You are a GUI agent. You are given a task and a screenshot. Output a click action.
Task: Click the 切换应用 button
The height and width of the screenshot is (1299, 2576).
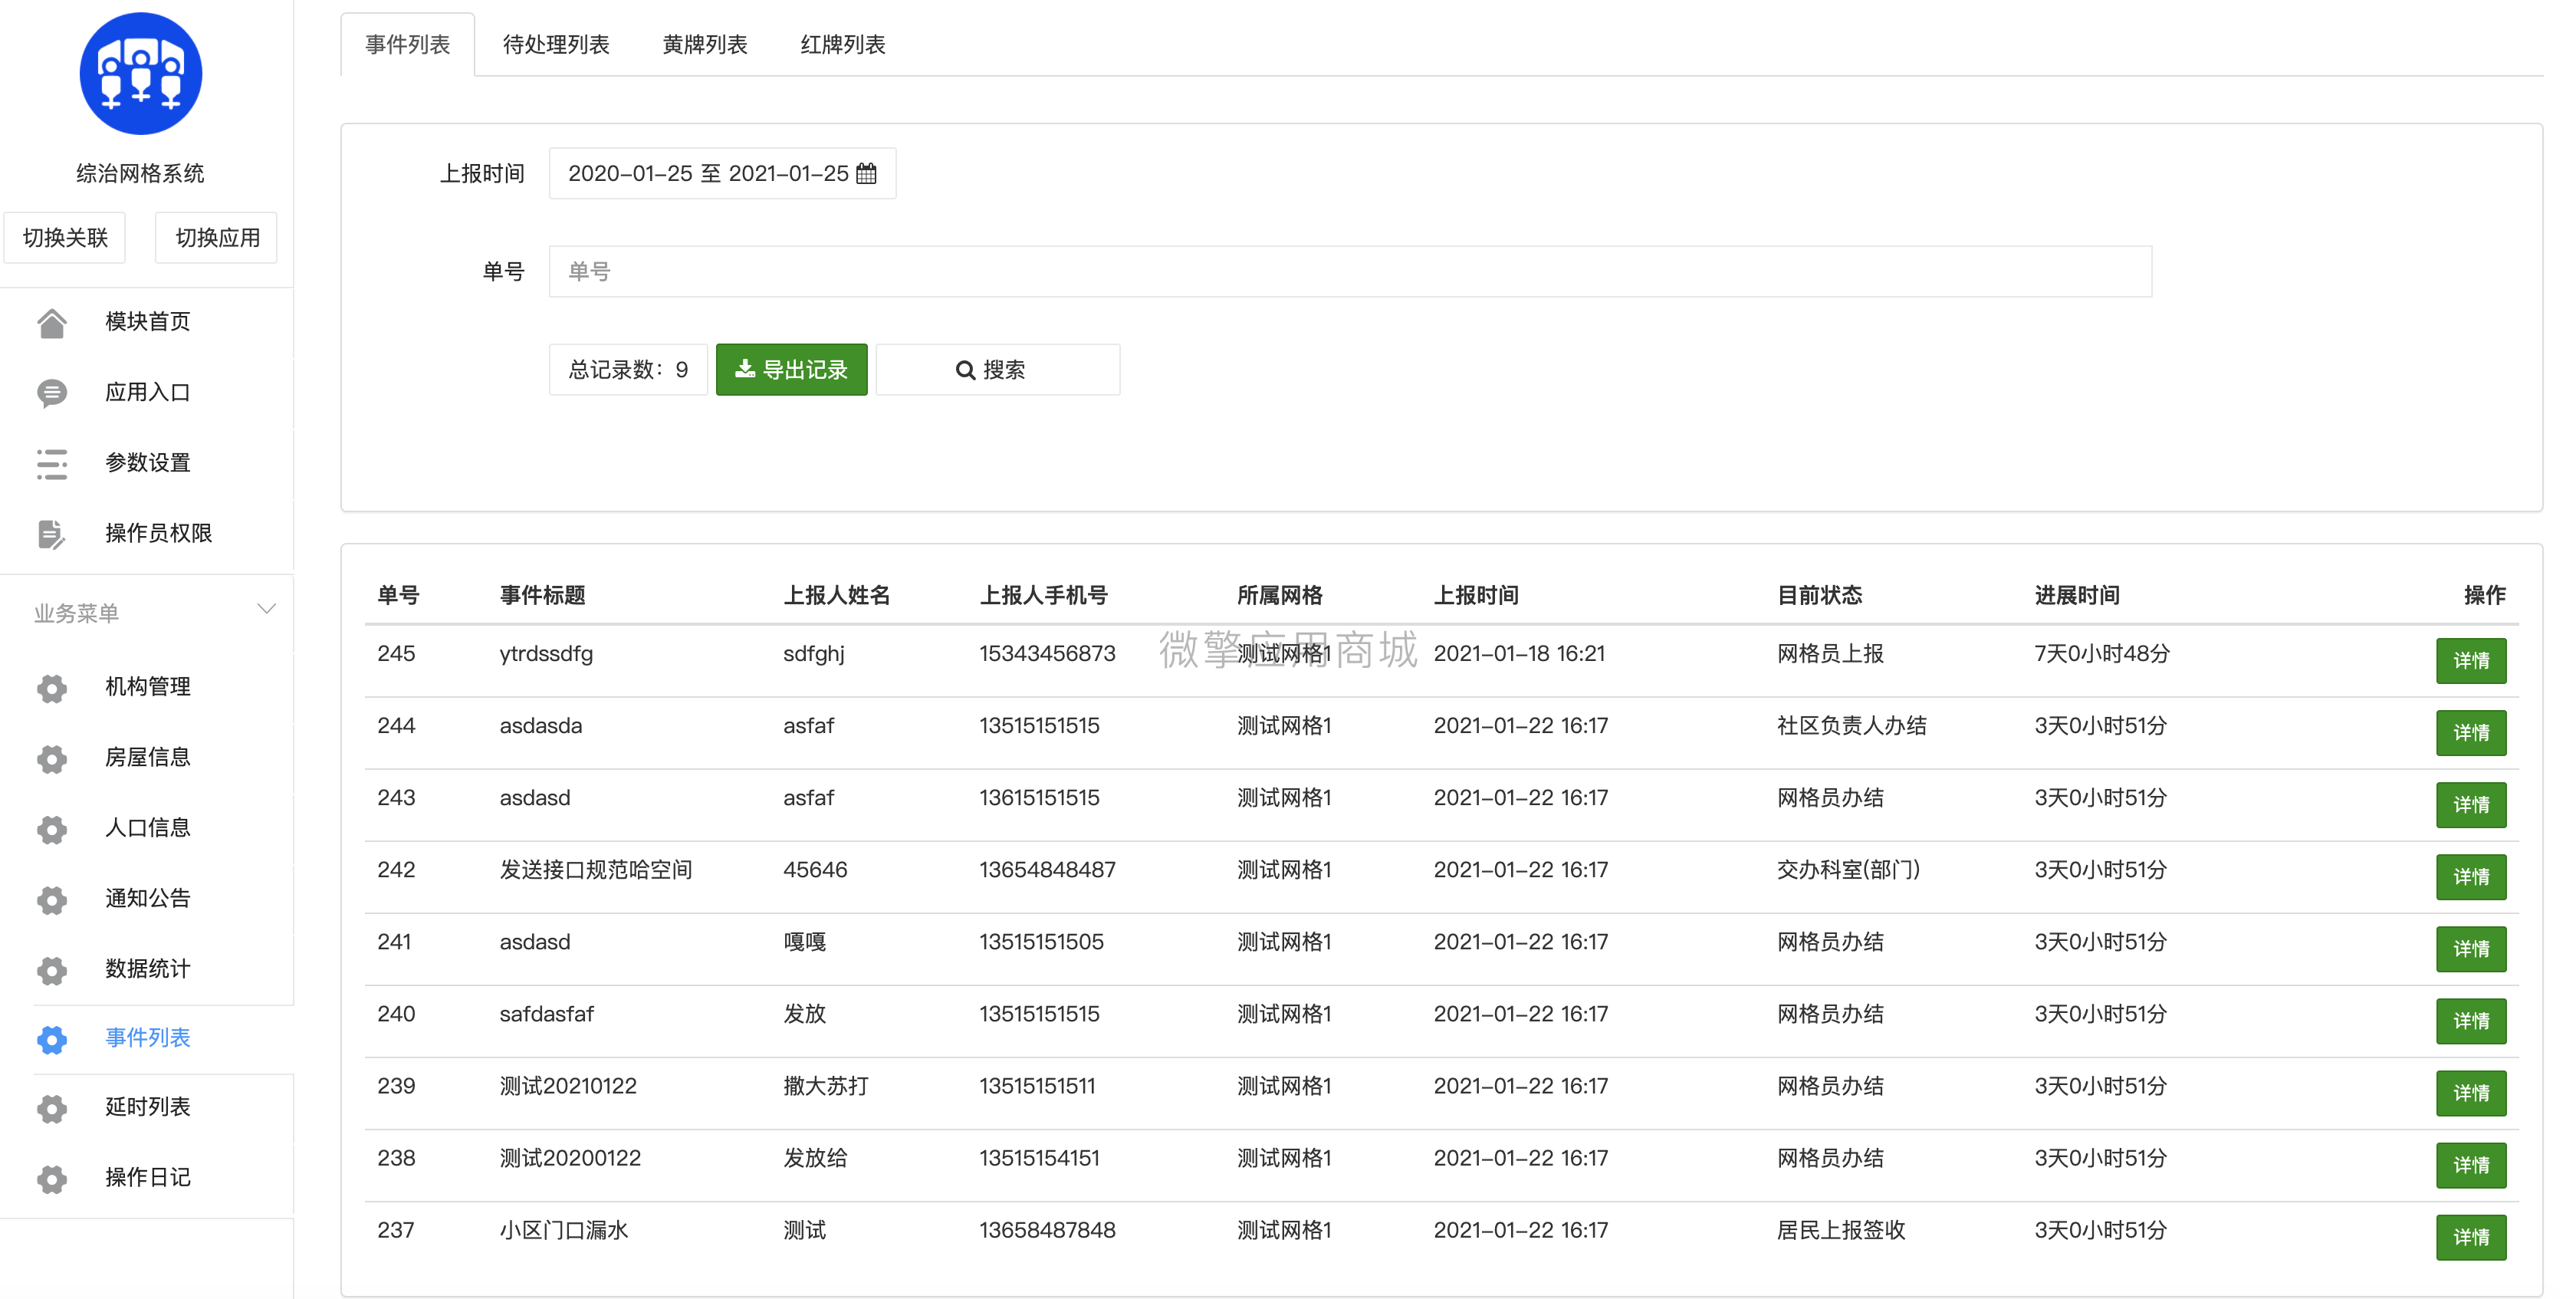217,237
